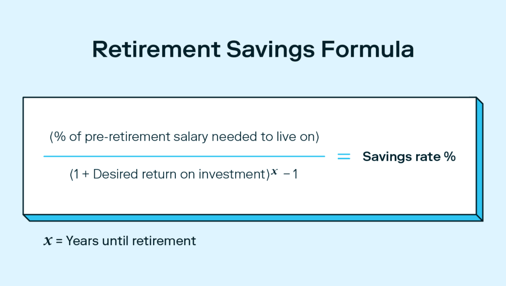Click the percent sign after "Savings rate"
Image resolution: width=506 pixels, height=286 pixels.
click(450, 157)
